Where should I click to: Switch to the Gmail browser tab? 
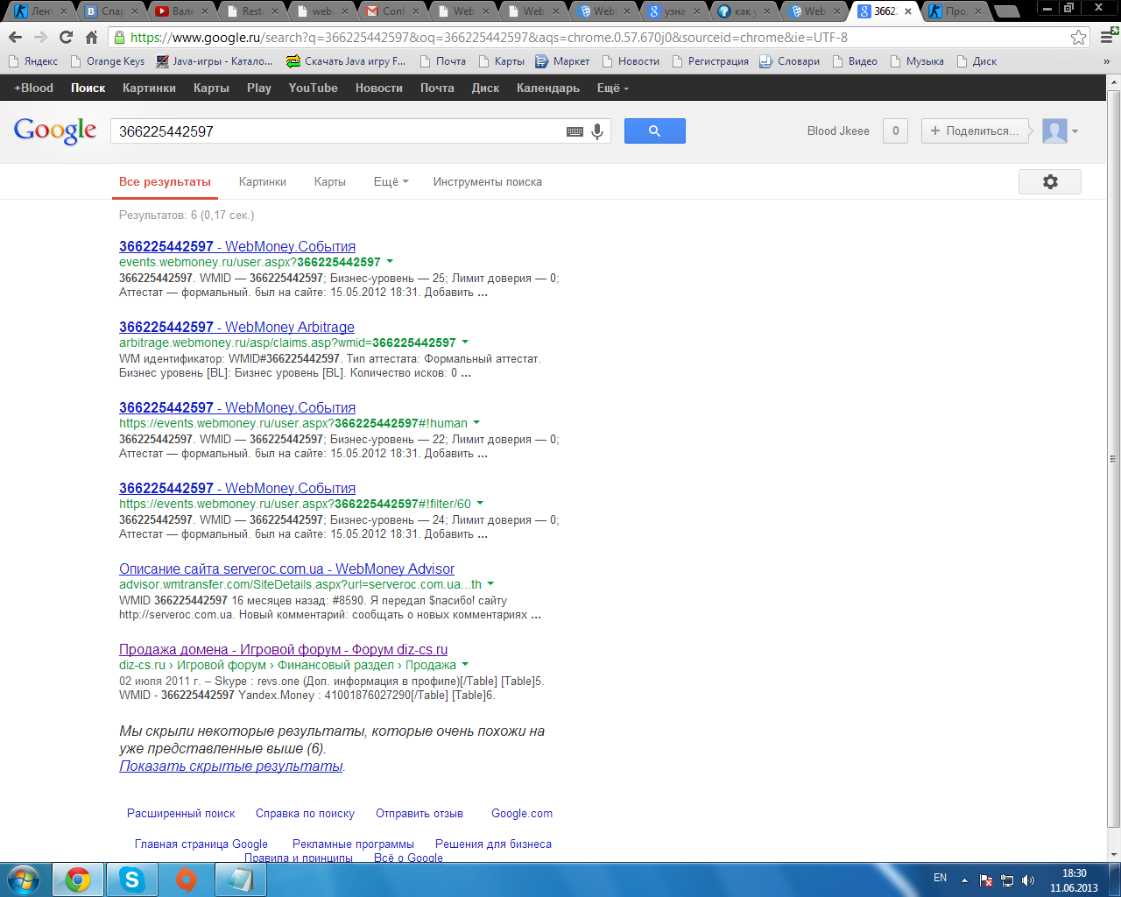point(393,11)
